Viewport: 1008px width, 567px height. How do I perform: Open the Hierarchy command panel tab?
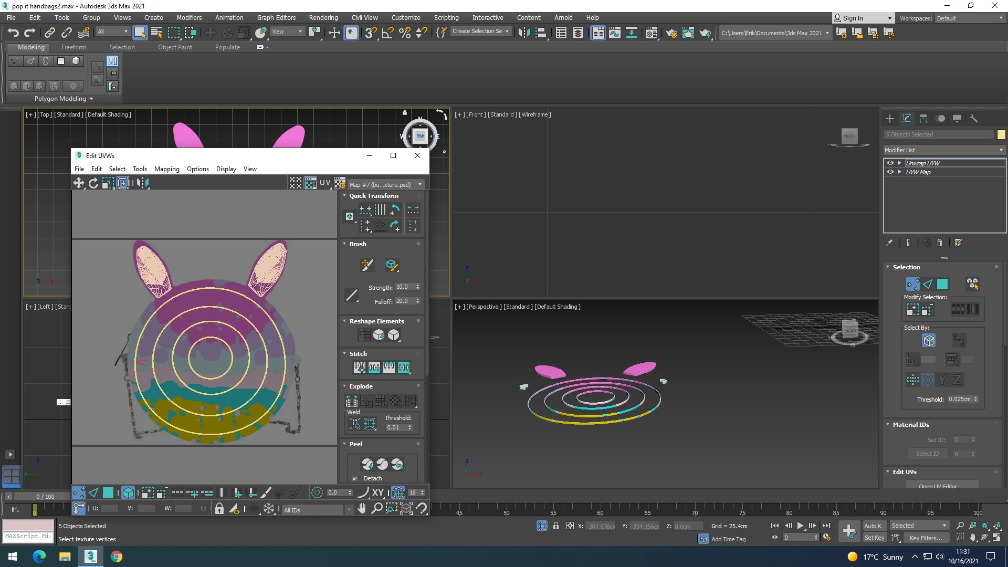(x=923, y=119)
